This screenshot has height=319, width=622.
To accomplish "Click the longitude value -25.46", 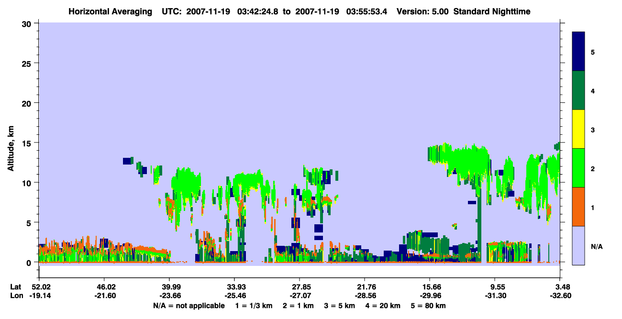I will (x=234, y=296).
